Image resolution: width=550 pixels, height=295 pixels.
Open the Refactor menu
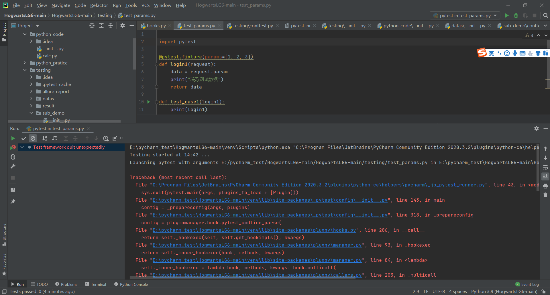(x=99, y=5)
